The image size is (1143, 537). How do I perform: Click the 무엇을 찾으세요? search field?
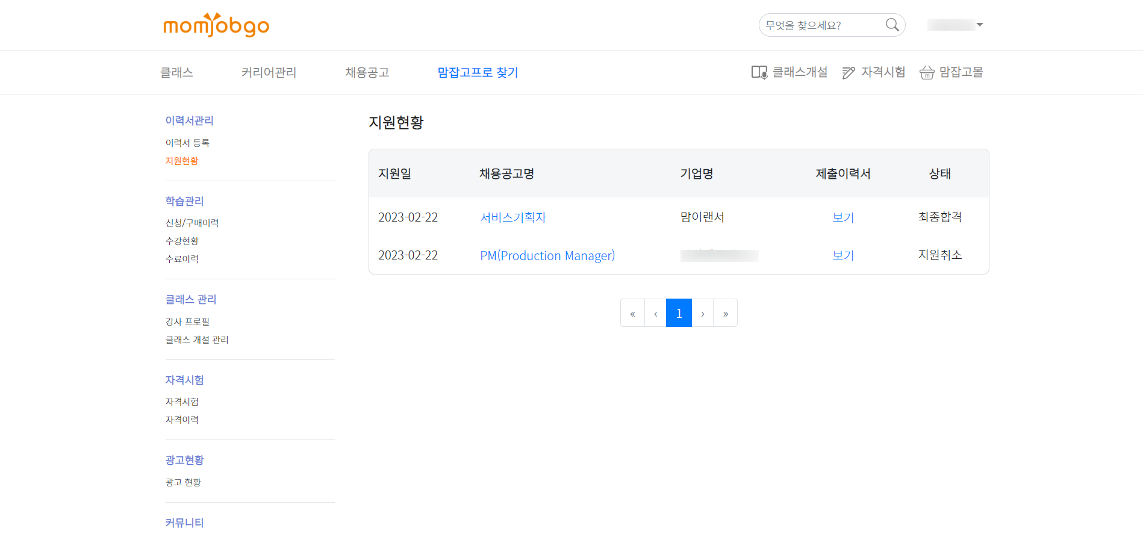[x=820, y=25]
